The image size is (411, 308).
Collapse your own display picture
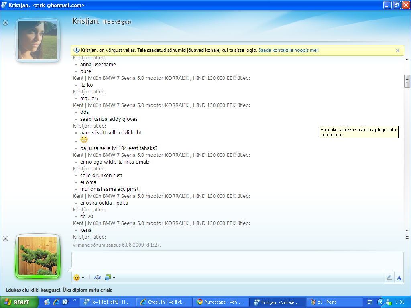(5, 238)
